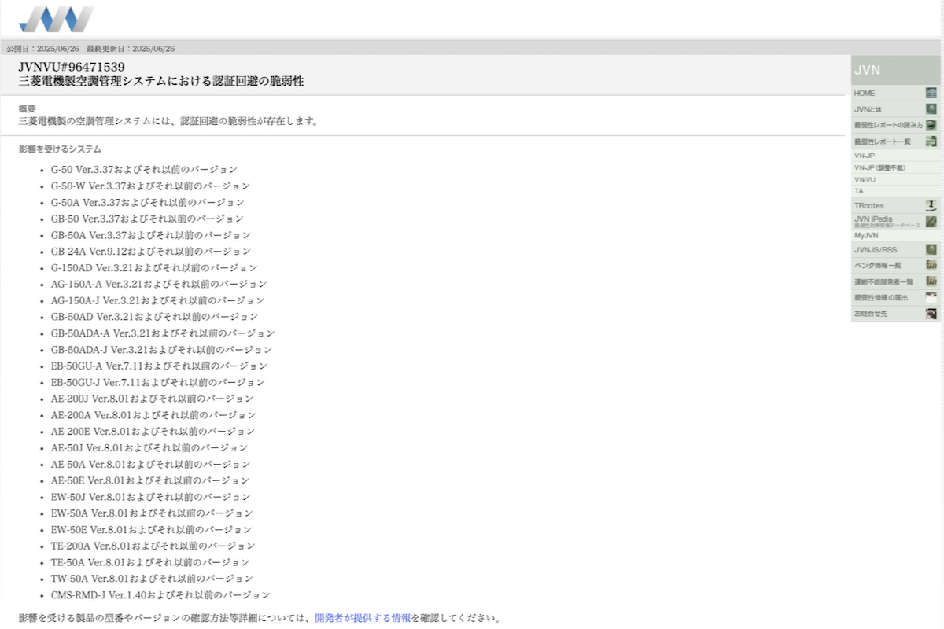
Task: Click the EW-50E Ver.8.01 list entry
Action: click(x=152, y=530)
